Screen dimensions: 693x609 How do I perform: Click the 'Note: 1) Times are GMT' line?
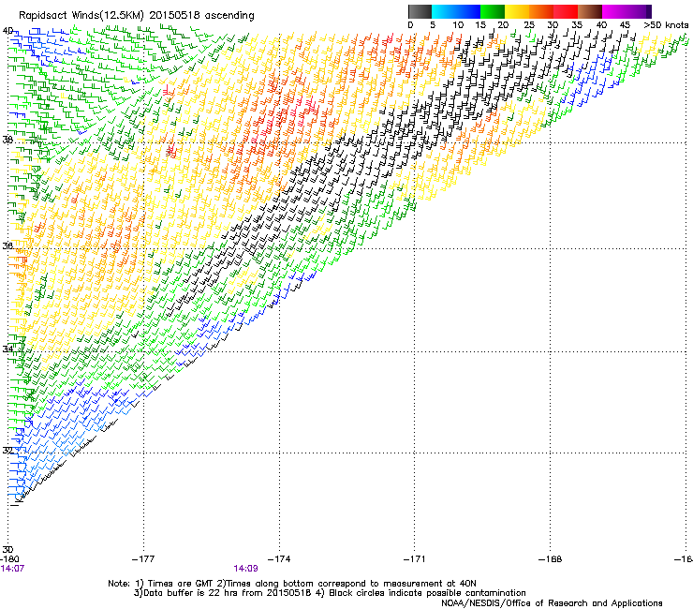[292, 584]
